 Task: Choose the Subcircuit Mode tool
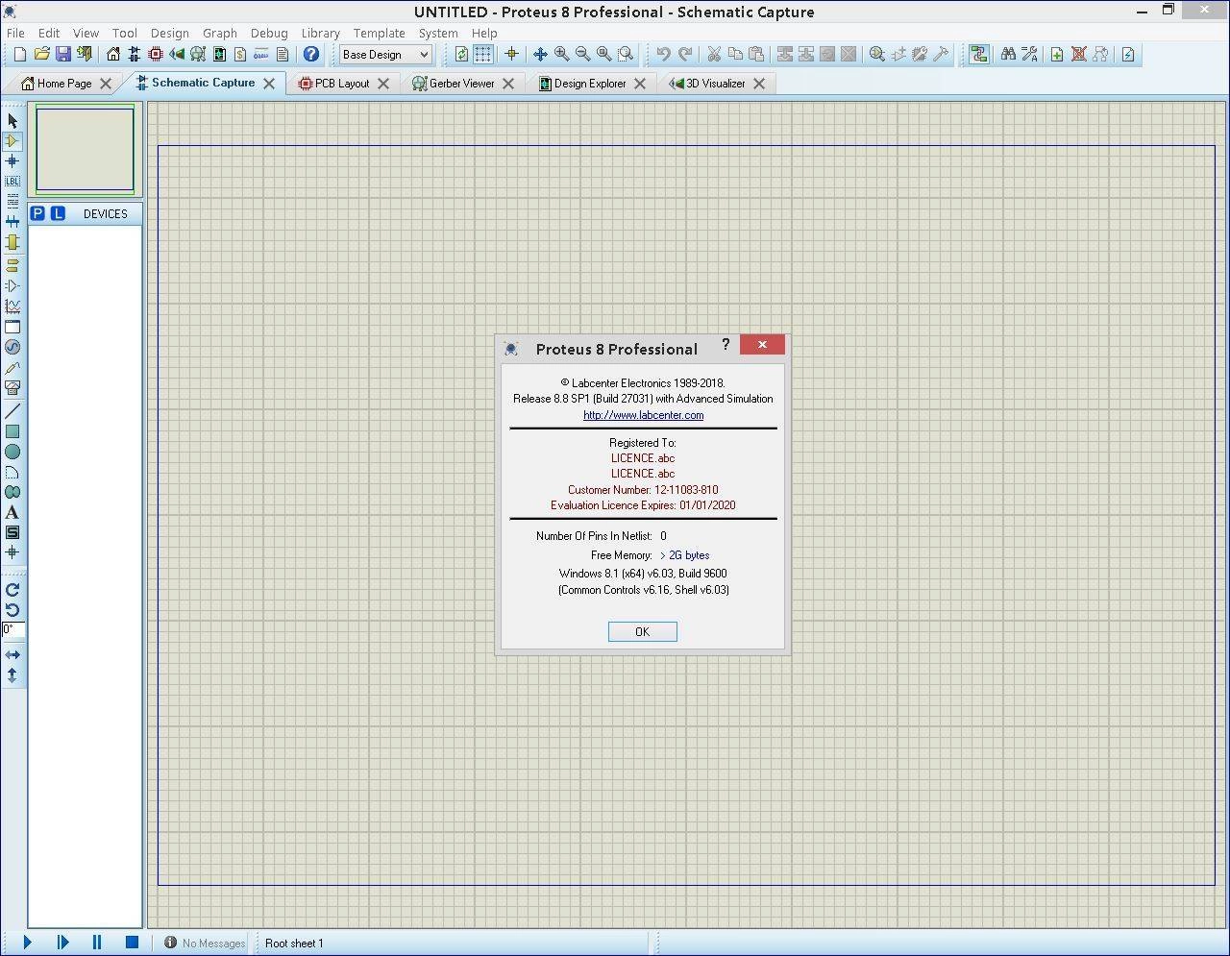coord(12,242)
